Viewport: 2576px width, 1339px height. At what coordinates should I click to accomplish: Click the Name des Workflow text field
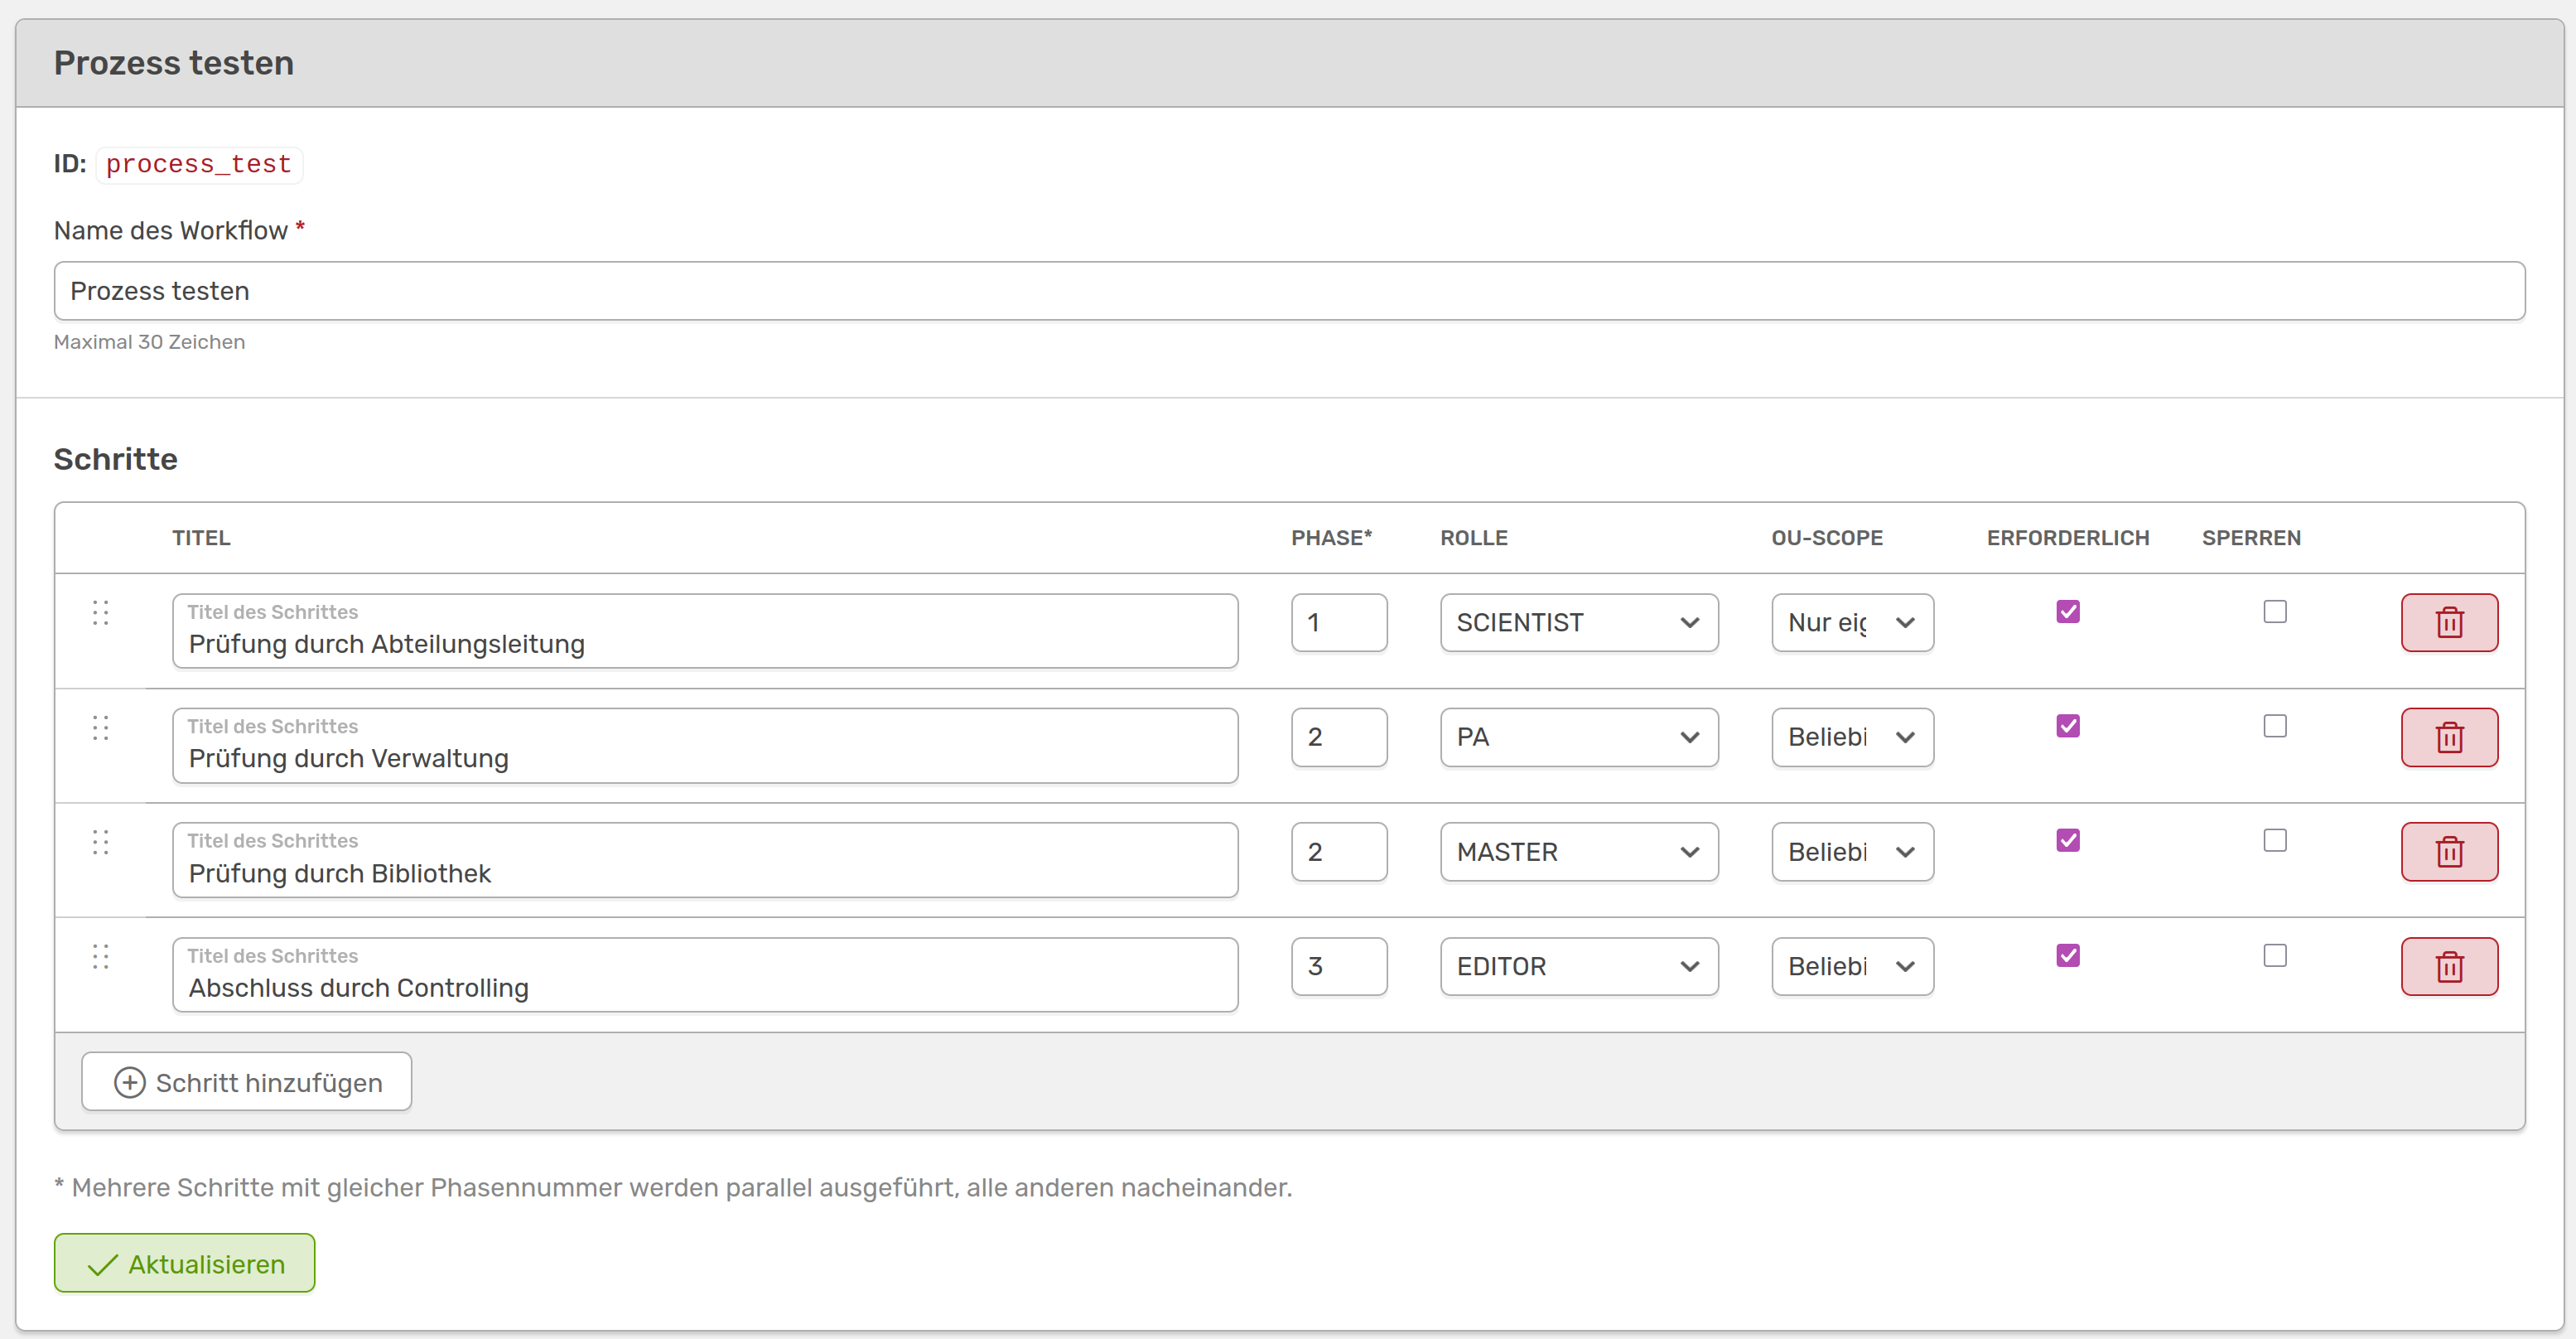click(x=1288, y=291)
